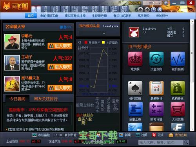This screenshot has height=147, width=196.
Task: Open 我的应用 in bottom bar
Action: tap(178, 135)
